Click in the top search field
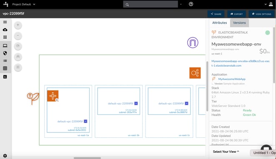Screen dimensions: 276x159 [151, 5]
